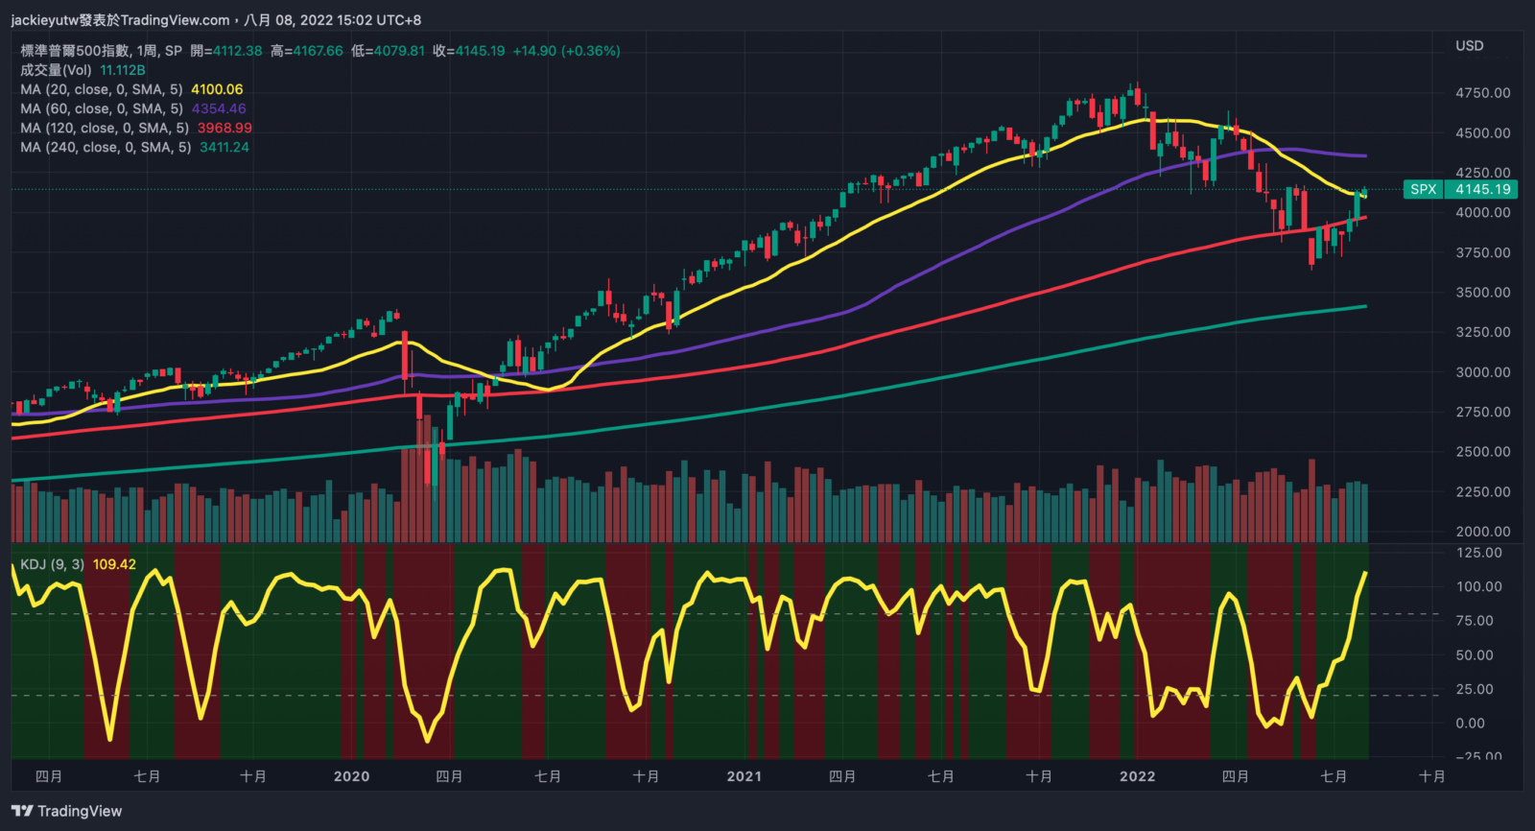Click the green SPX symbol tag
The width and height of the screenshot is (1535, 831).
click(1423, 189)
